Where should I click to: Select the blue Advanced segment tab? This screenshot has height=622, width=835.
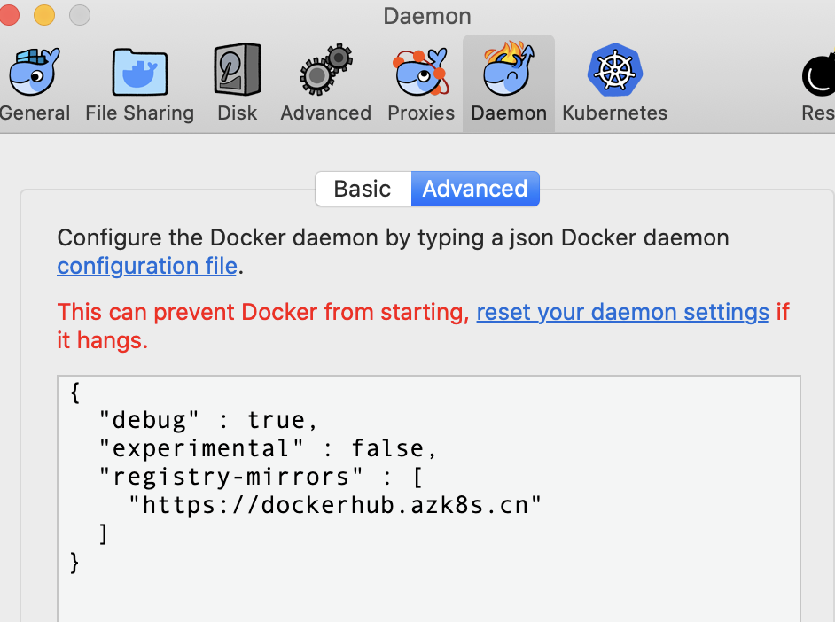point(475,189)
